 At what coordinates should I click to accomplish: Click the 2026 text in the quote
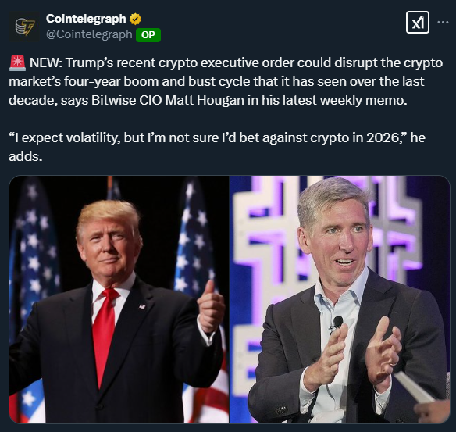click(383, 138)
